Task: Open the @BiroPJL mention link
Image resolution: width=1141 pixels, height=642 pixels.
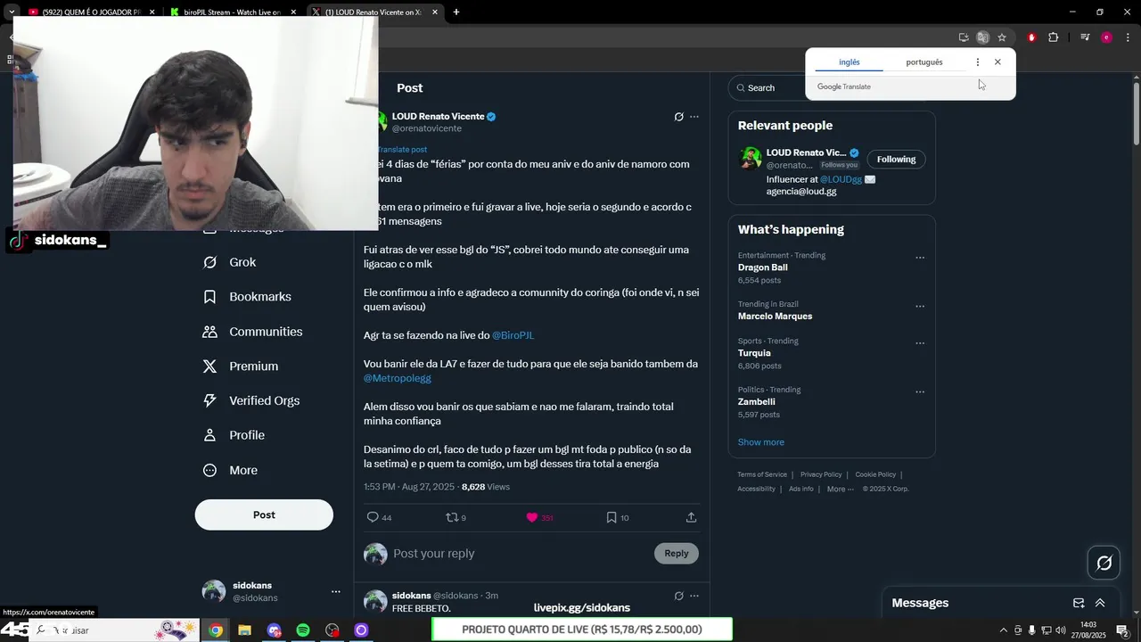Action: point(513,335)
